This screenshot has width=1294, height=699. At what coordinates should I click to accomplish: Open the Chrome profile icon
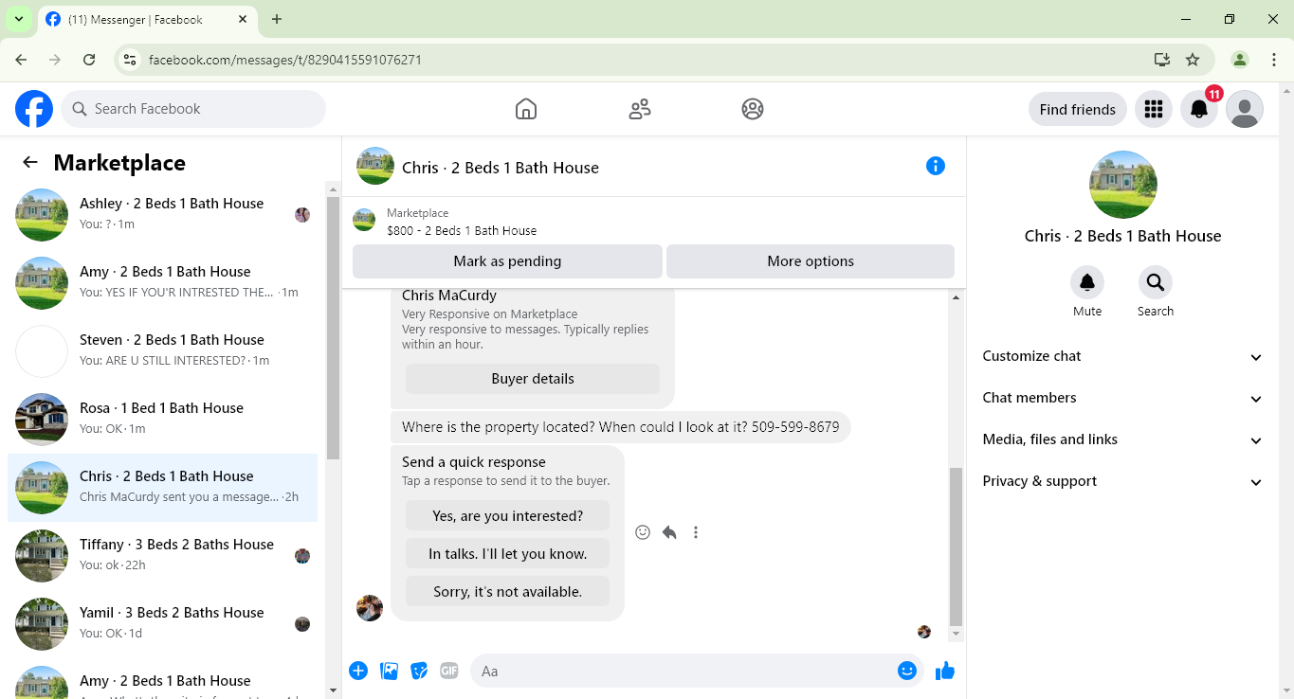point(1240,60)
